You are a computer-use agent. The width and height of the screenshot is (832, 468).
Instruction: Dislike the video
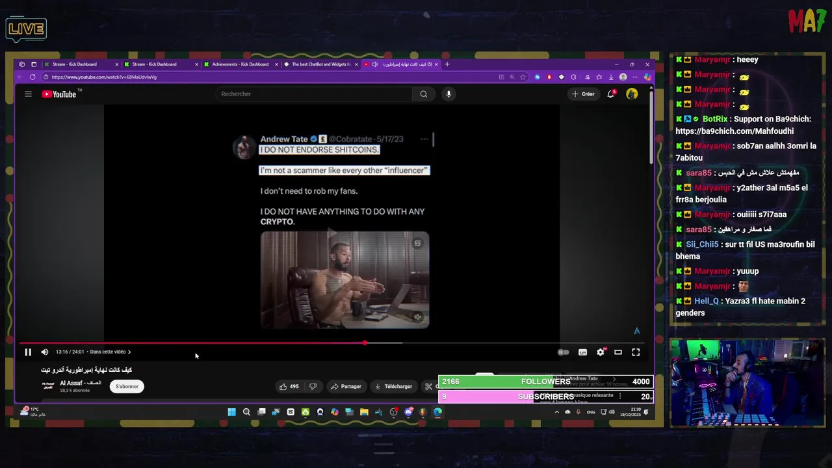(x=313, y=387)
